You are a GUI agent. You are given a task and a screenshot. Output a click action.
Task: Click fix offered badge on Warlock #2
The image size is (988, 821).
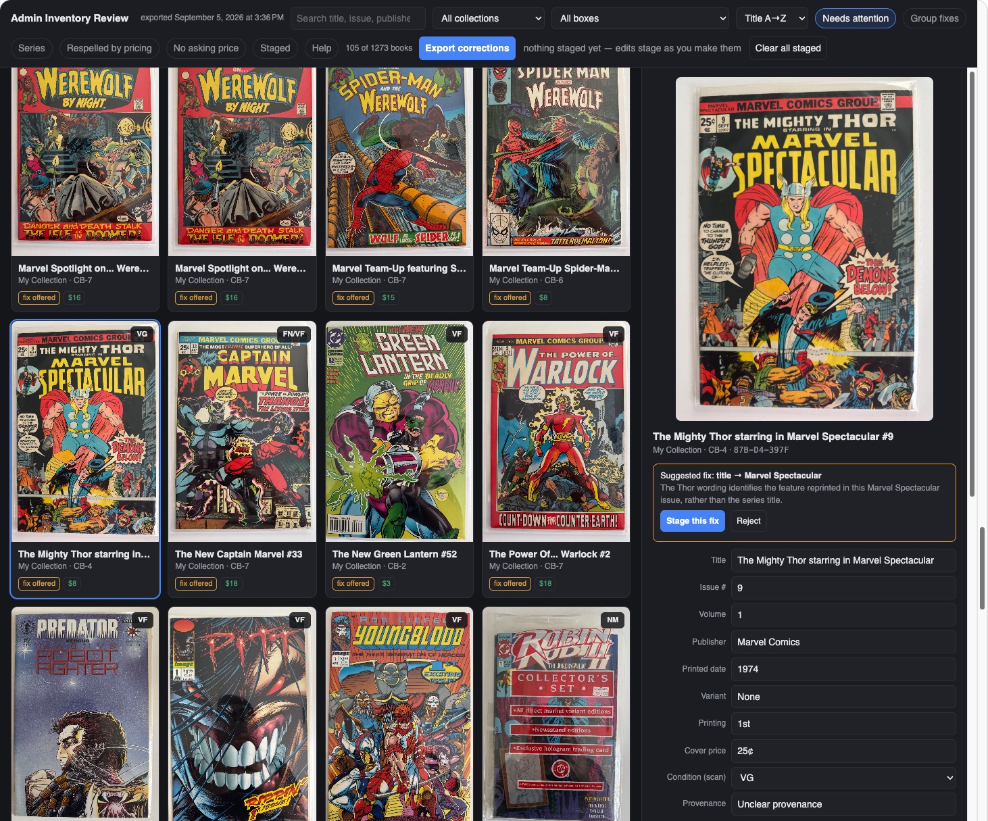510,583
